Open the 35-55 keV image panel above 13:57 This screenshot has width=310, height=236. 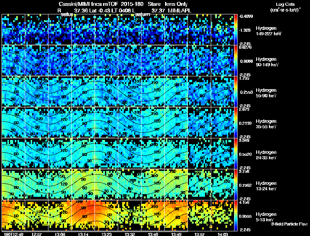click(200, 122)
